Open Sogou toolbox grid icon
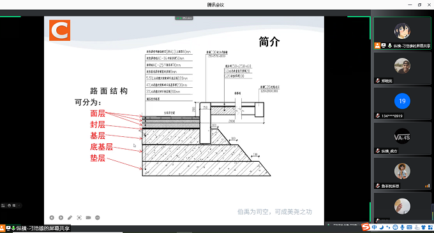Viewport: 434px width, 233px height. [430, 227]
